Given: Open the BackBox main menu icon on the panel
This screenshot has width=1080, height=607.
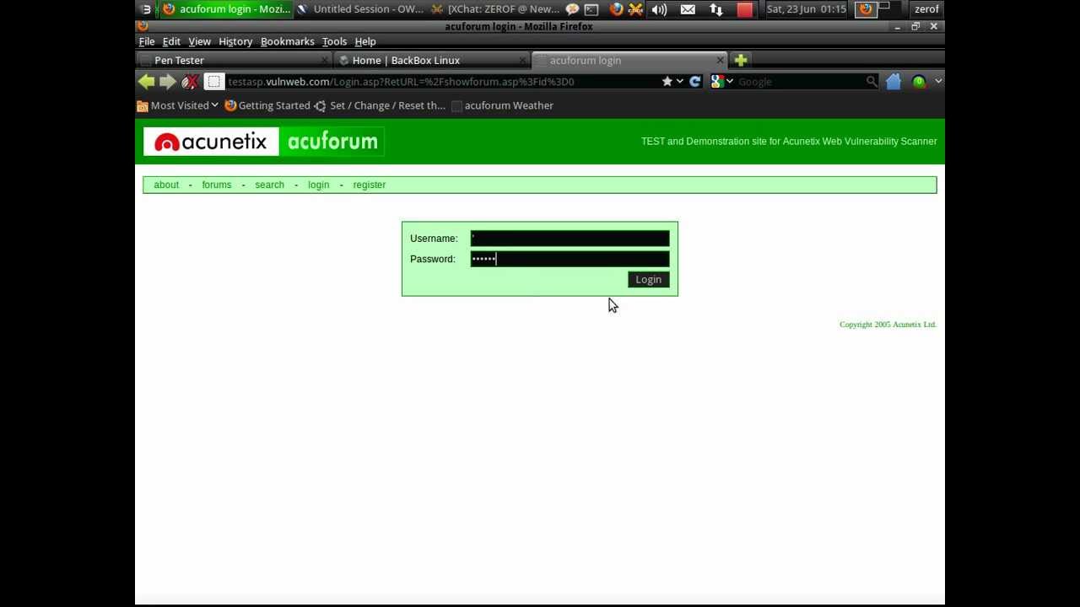Looking at the screenshot, I should point(146,9).
